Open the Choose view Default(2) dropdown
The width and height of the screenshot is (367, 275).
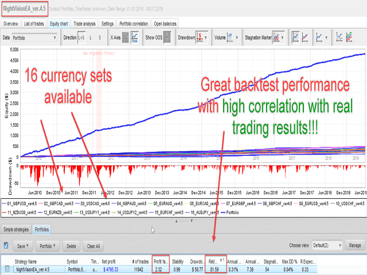click(x=327, y=245)
